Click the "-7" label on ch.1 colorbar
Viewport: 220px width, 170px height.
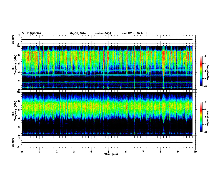[x=205, y=64]
